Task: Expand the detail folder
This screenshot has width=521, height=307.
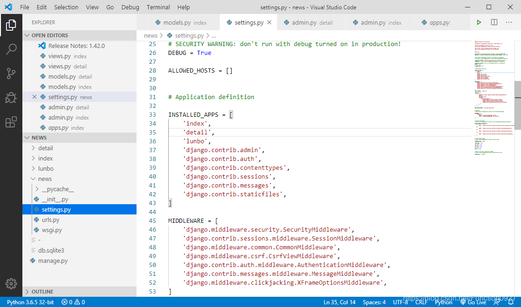Action: (x=80, y=148)
